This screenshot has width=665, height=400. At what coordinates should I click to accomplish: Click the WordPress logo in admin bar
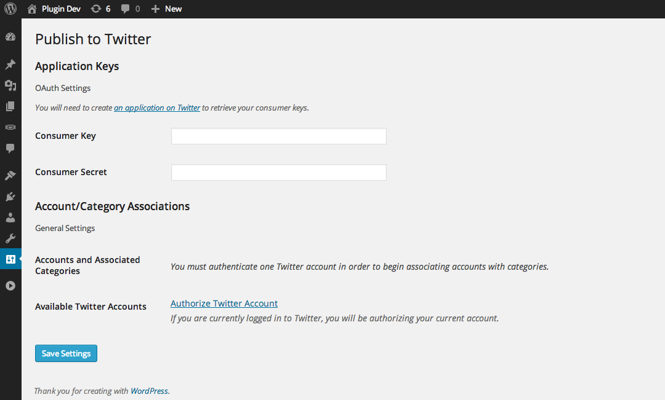[x=10, y=9]
